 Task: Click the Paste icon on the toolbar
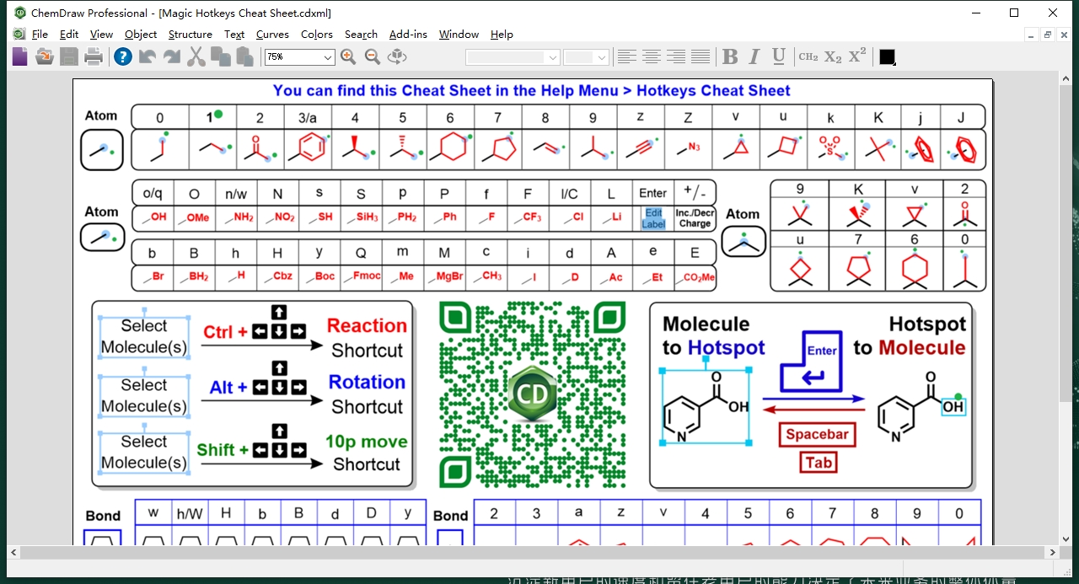pos(244,56)
